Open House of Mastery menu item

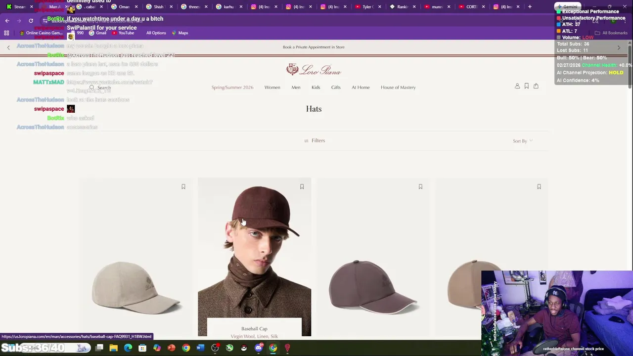click(x=398, y=88)
